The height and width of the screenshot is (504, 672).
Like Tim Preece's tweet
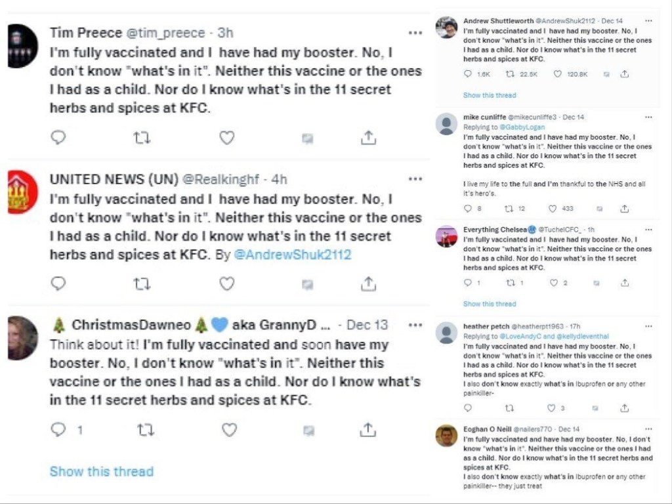[x=227, y=137]
